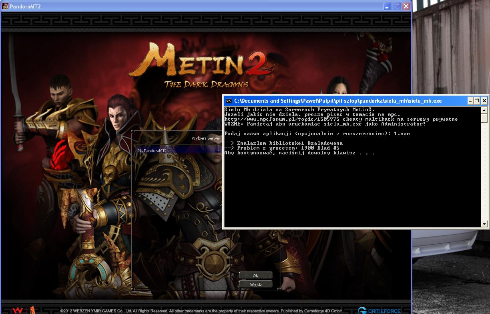Minimize the sielu_mh.exe console window
The image size is (490, 314).
[x=471, y=101]
